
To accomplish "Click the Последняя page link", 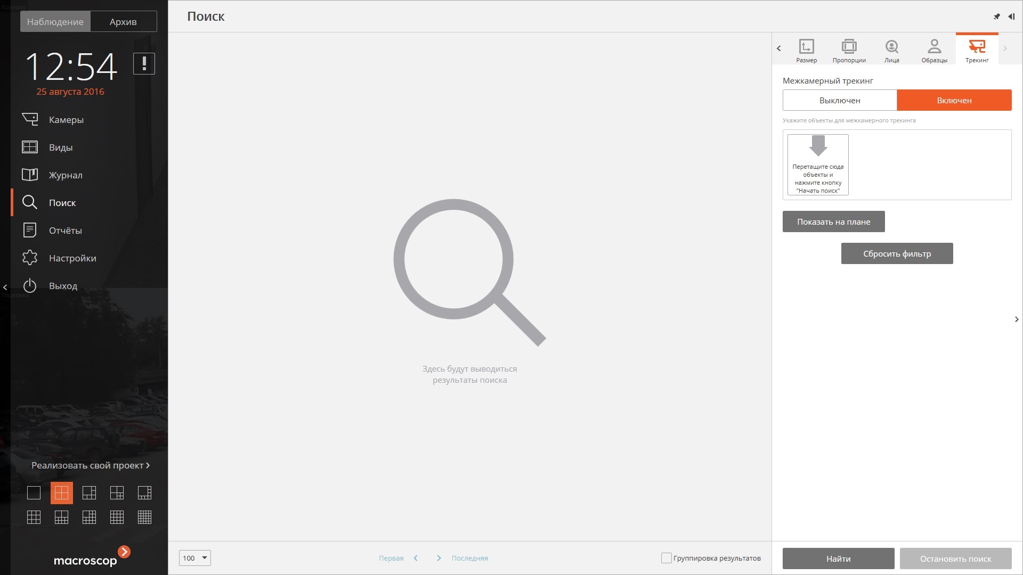I will tap(469, 558).
